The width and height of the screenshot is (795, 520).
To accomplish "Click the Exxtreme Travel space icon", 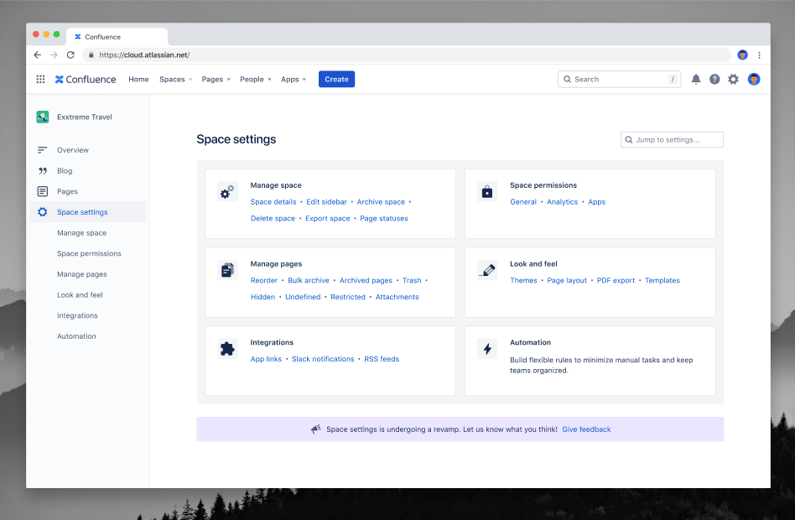I will click(43, 117).
